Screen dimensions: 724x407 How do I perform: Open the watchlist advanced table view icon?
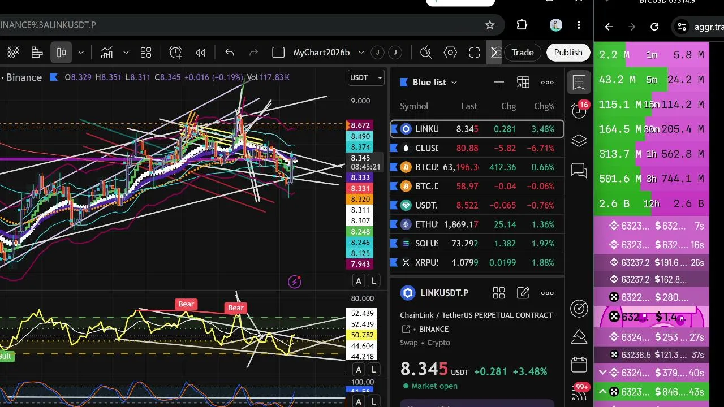523,83
